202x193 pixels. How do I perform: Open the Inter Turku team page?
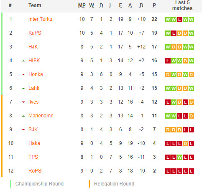click(x=40, y=19)
